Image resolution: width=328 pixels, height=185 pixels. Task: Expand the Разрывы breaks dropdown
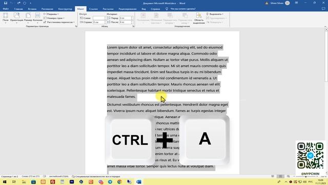pos(51,14)
